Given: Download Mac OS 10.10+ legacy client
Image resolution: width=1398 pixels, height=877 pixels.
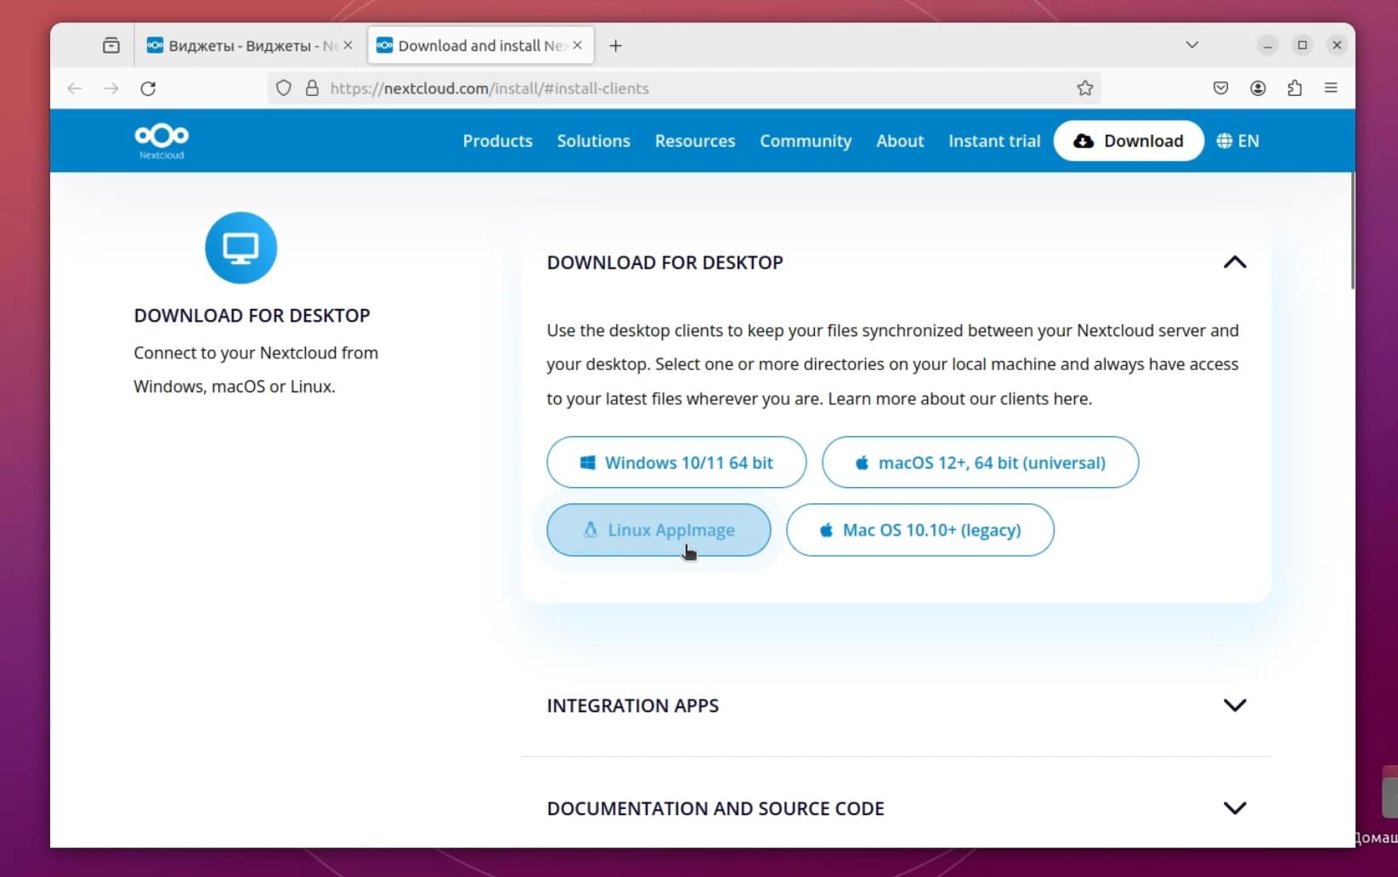Looking at the screenshot, I should 920,530.
